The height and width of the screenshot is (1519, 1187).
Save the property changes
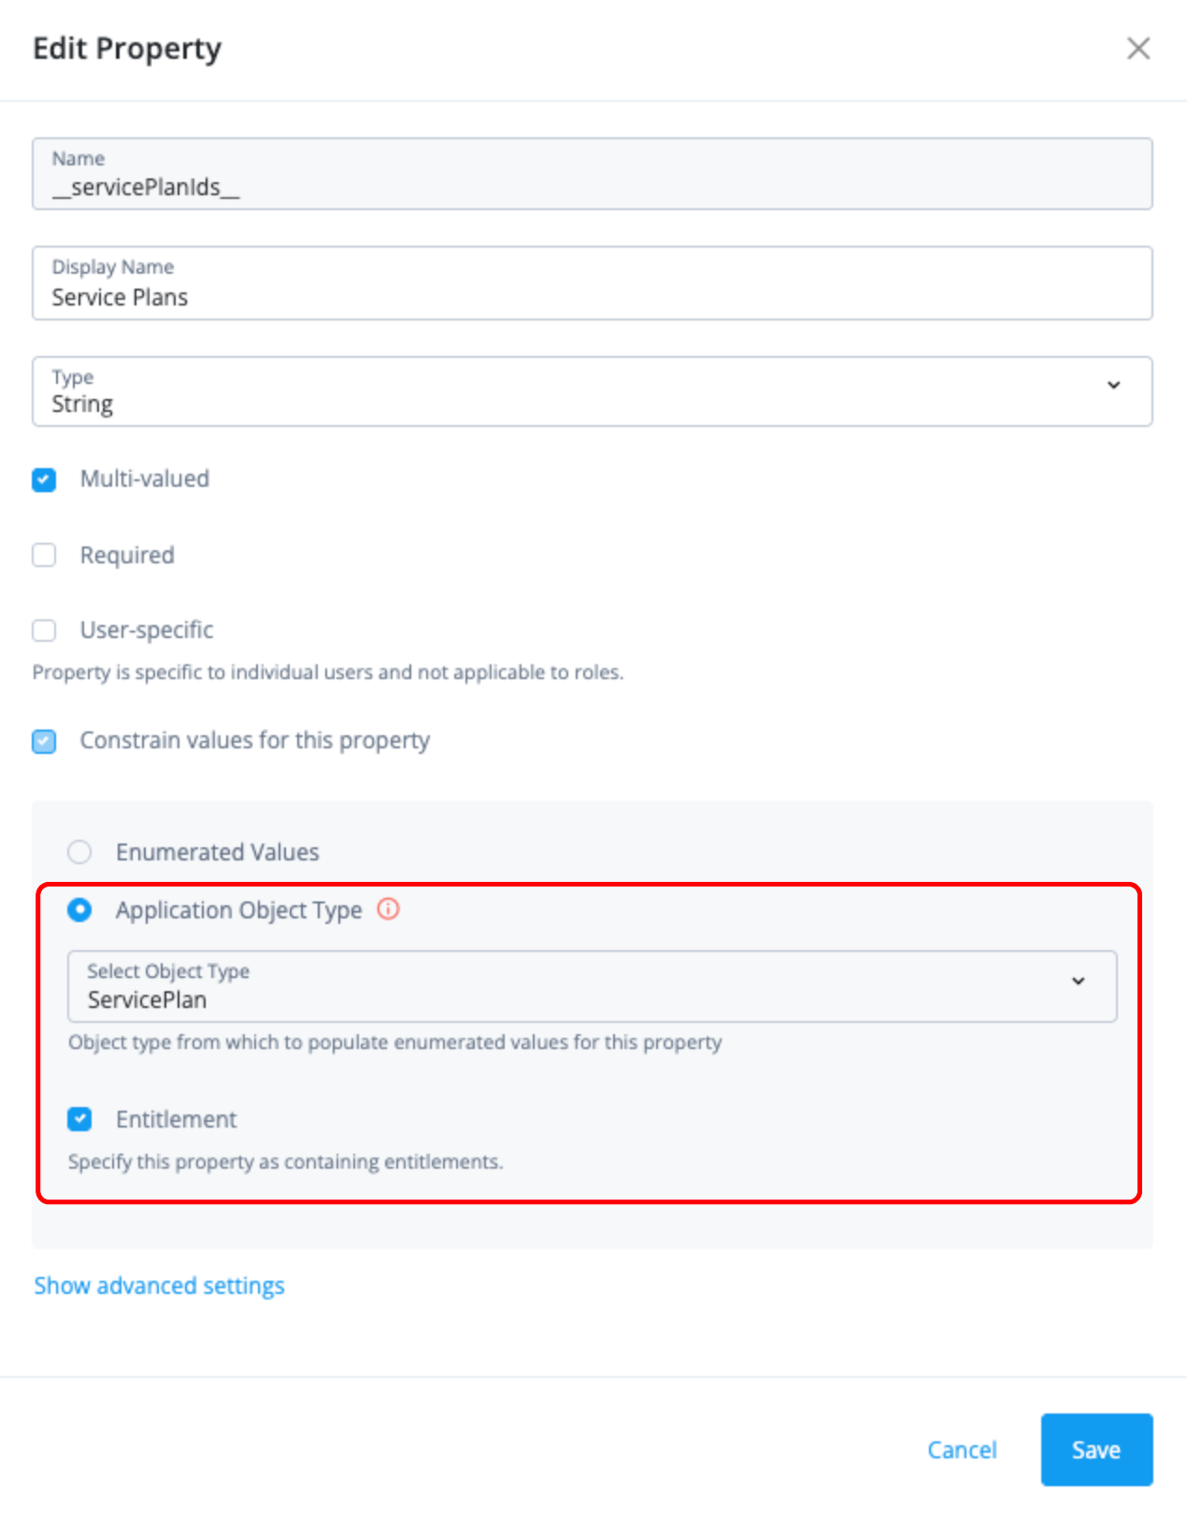1095,1450
